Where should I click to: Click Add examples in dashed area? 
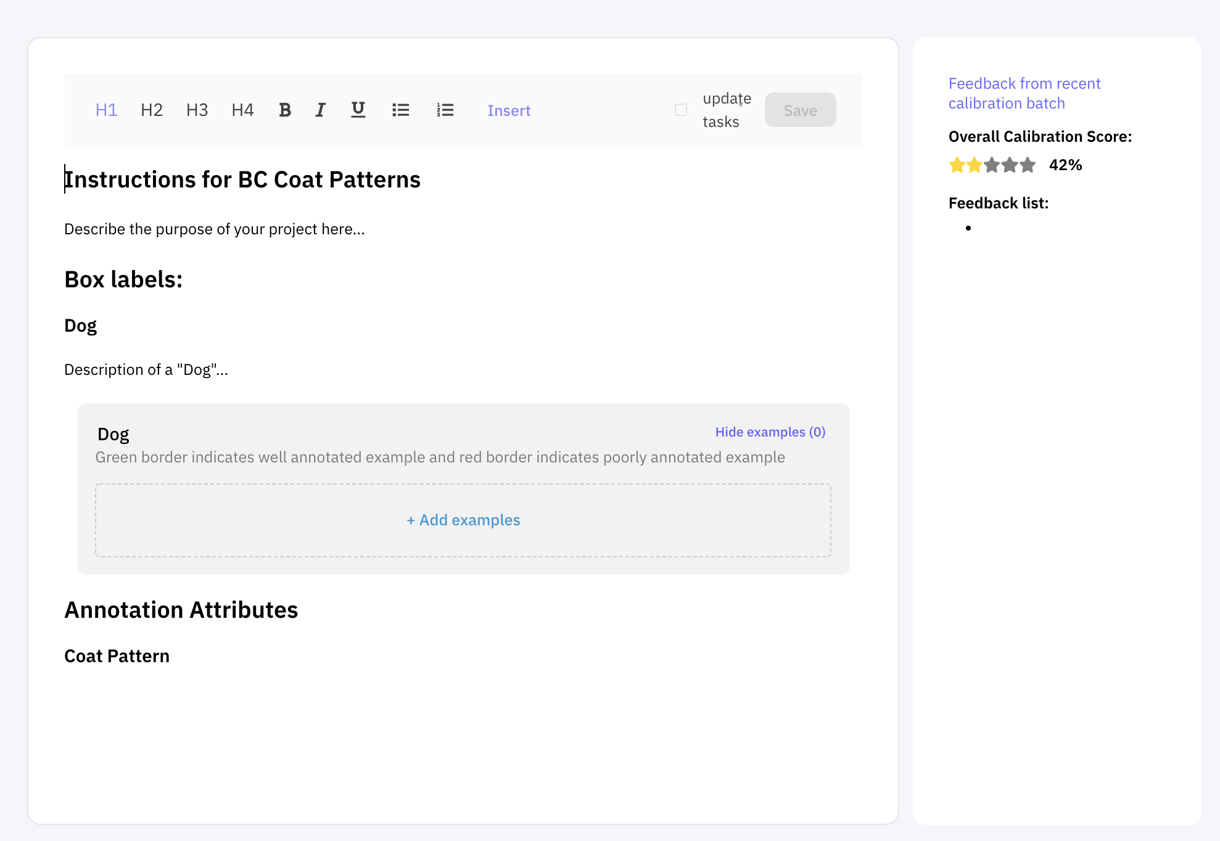(463, 520)
